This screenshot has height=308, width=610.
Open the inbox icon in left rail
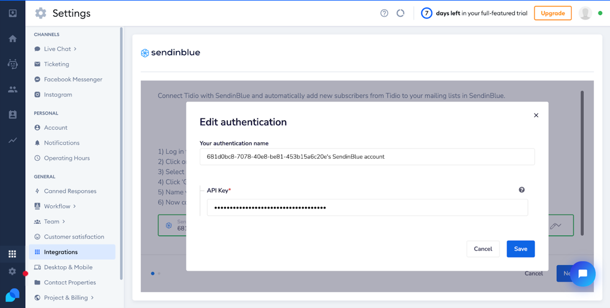[x=13, y=13]
